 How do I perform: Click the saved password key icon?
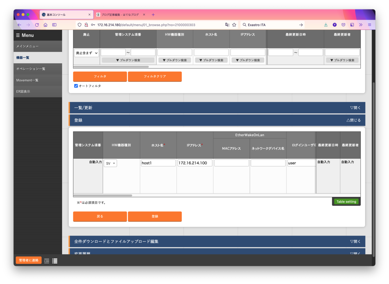coord(93,25)
